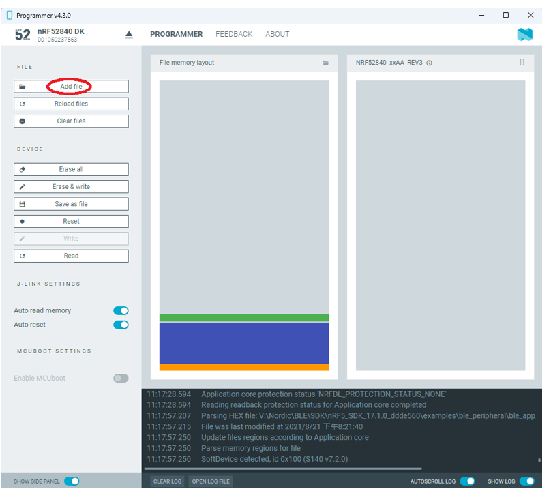Click the log horizontal scrollbar

coord(286,469)
